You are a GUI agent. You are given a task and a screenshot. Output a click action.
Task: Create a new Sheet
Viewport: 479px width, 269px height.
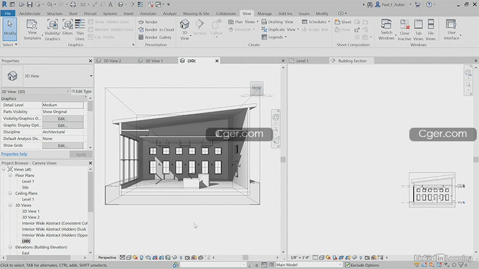[x=343, y=22]
